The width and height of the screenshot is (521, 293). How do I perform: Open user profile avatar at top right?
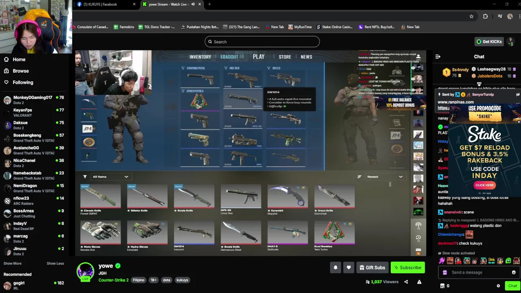(x=510, y=42)
